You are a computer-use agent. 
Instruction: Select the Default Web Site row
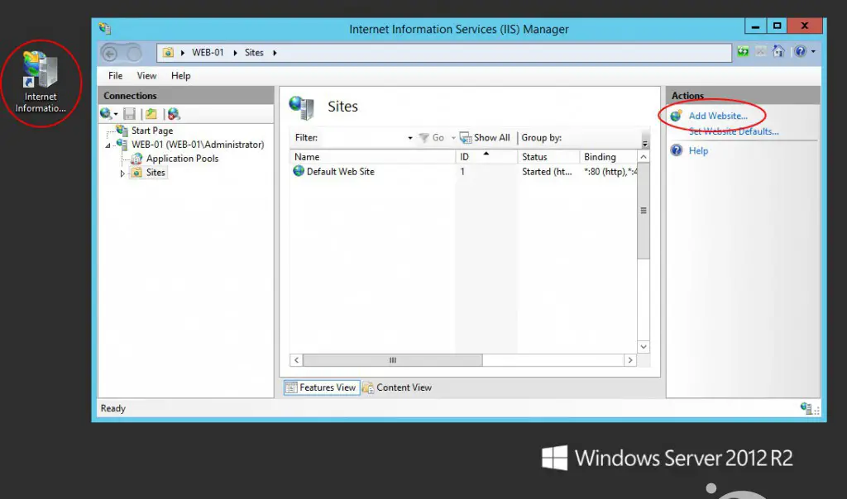(465, 172)
